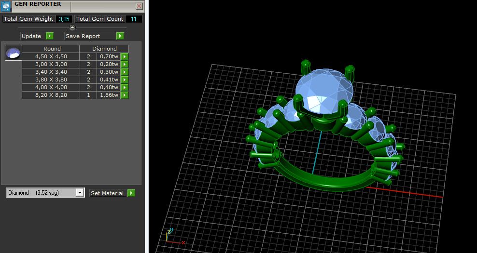This screenshot has width=477, height=253.
Task: Click the green arrow for the 4,50 X 4,50 row
Action: [x=125, y=56]
